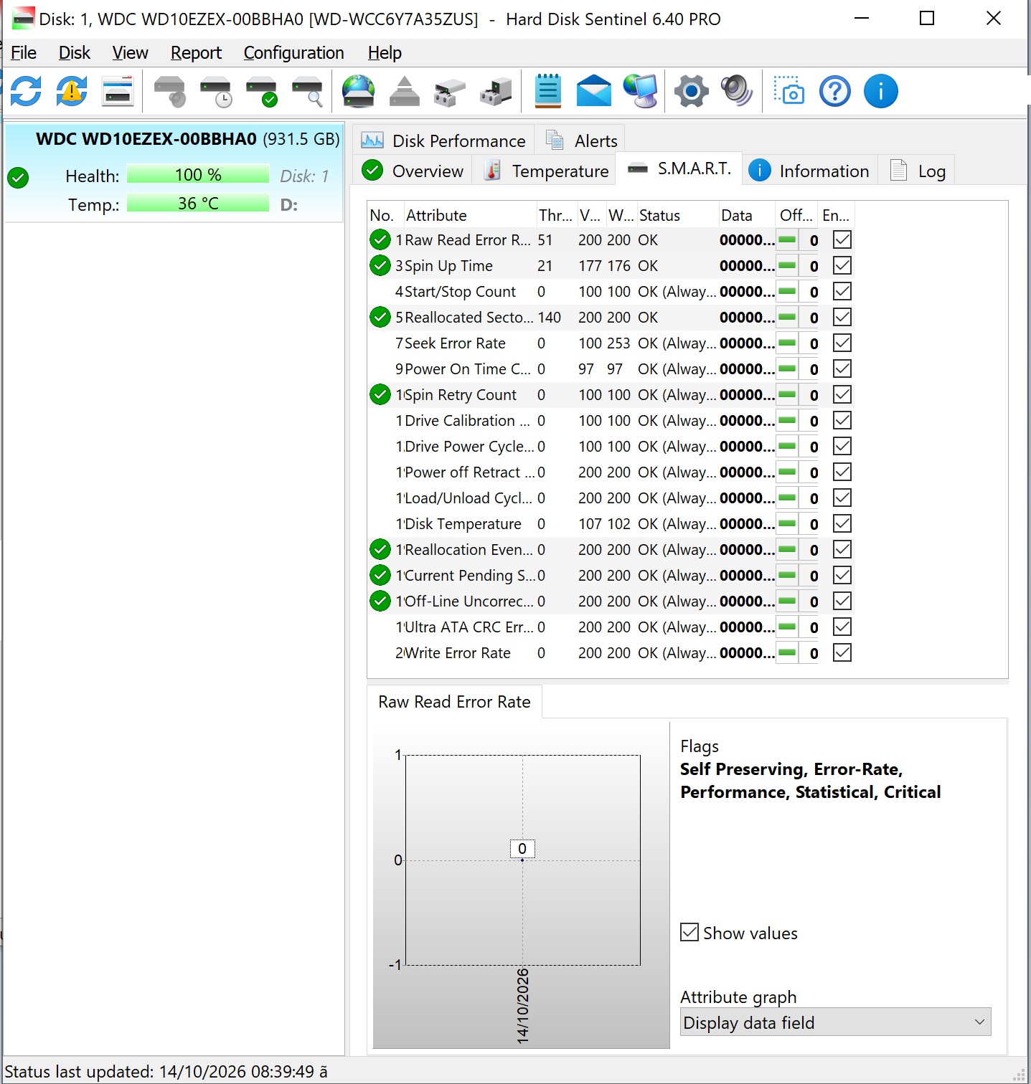Open the Report menu
Viewport: 1031px width, 1084px height.
click(x=196, y=53)
